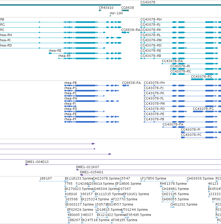This screenshot has width=221, height=224.
Task: Click the rhea-PH protein label
Action: pyautogui.click(x=71, y=98)
